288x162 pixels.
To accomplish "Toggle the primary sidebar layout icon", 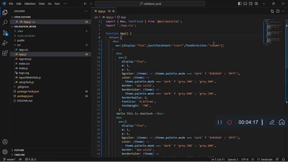I will point(240,4).
